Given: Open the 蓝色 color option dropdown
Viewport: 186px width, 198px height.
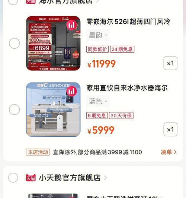Looking at the screenshot, I should (x=98, y=101).
